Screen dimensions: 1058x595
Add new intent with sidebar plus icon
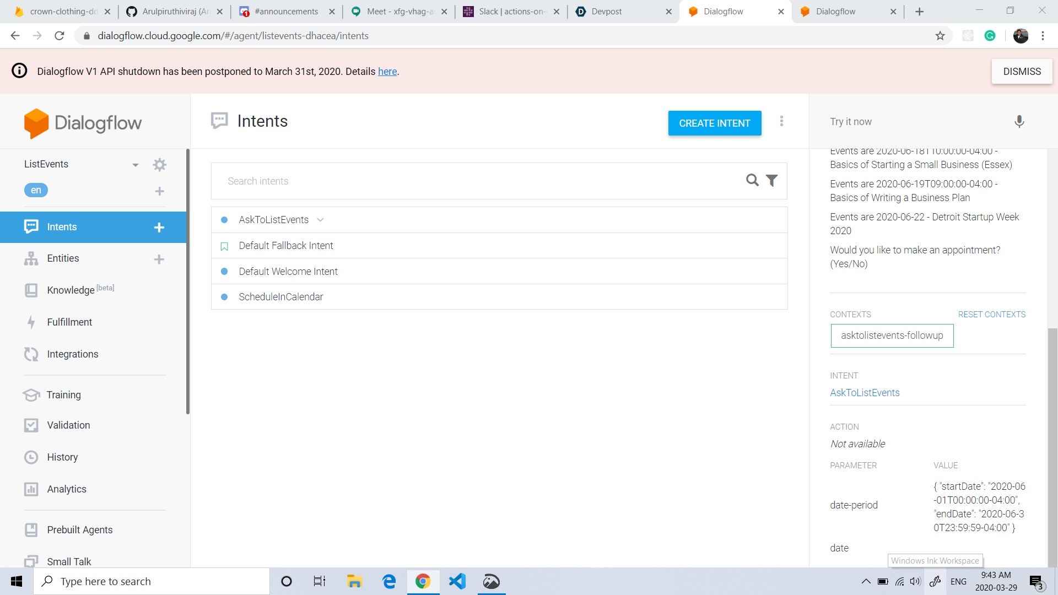159,228
